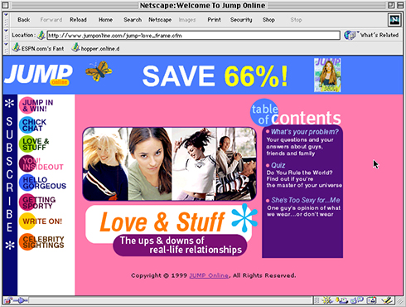
Task: Open the What's your problem? article
Action: (x=304, y=132)
